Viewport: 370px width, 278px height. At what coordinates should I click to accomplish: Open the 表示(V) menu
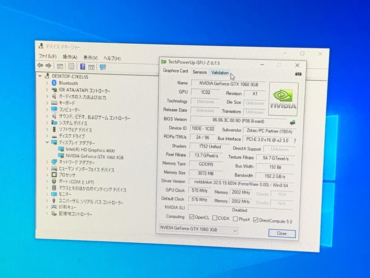(90, 58)
